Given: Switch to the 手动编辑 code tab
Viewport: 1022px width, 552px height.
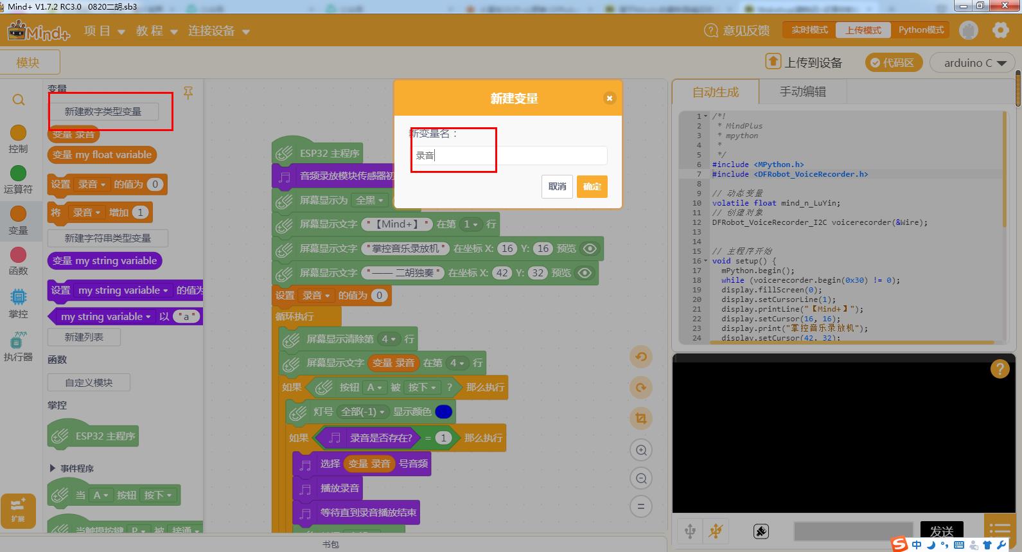Looking at the screenshot, I should [803, 91].
